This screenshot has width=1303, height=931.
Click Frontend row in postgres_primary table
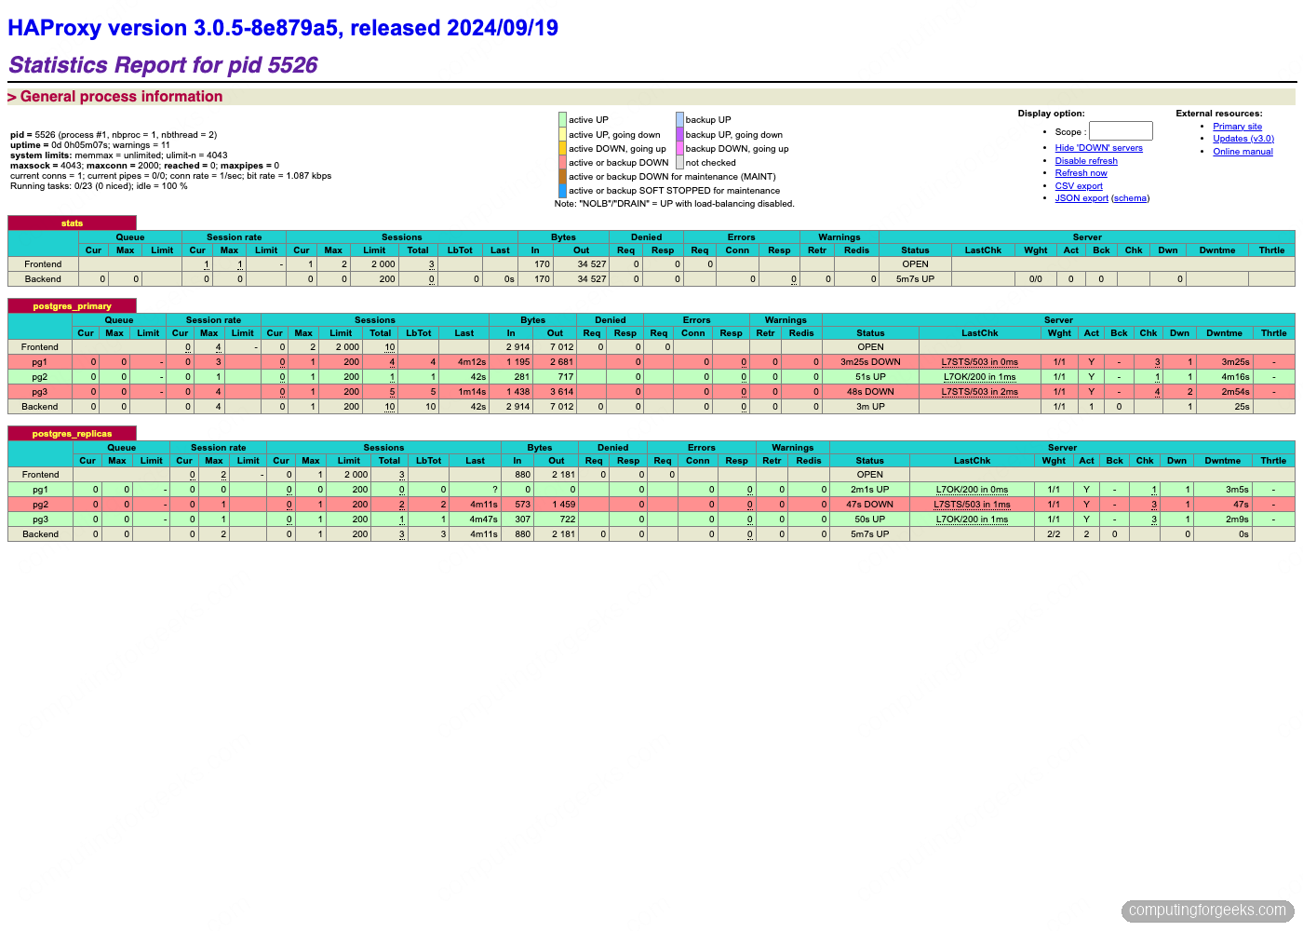pos(651,347)
